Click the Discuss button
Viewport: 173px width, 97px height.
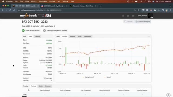coord(128,22)
